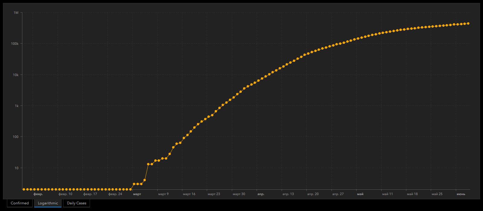Select the Logarithmic tab

(48, 203)
